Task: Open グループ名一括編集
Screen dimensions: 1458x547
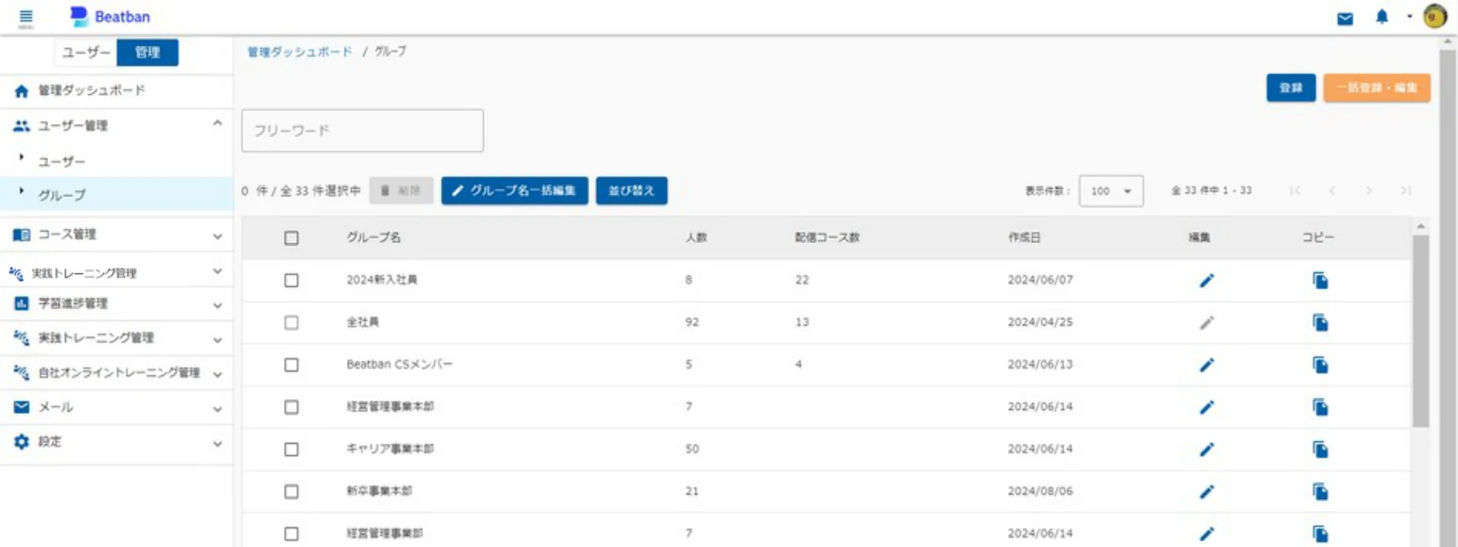Action: pyautogui.click(x=515, y=190)
